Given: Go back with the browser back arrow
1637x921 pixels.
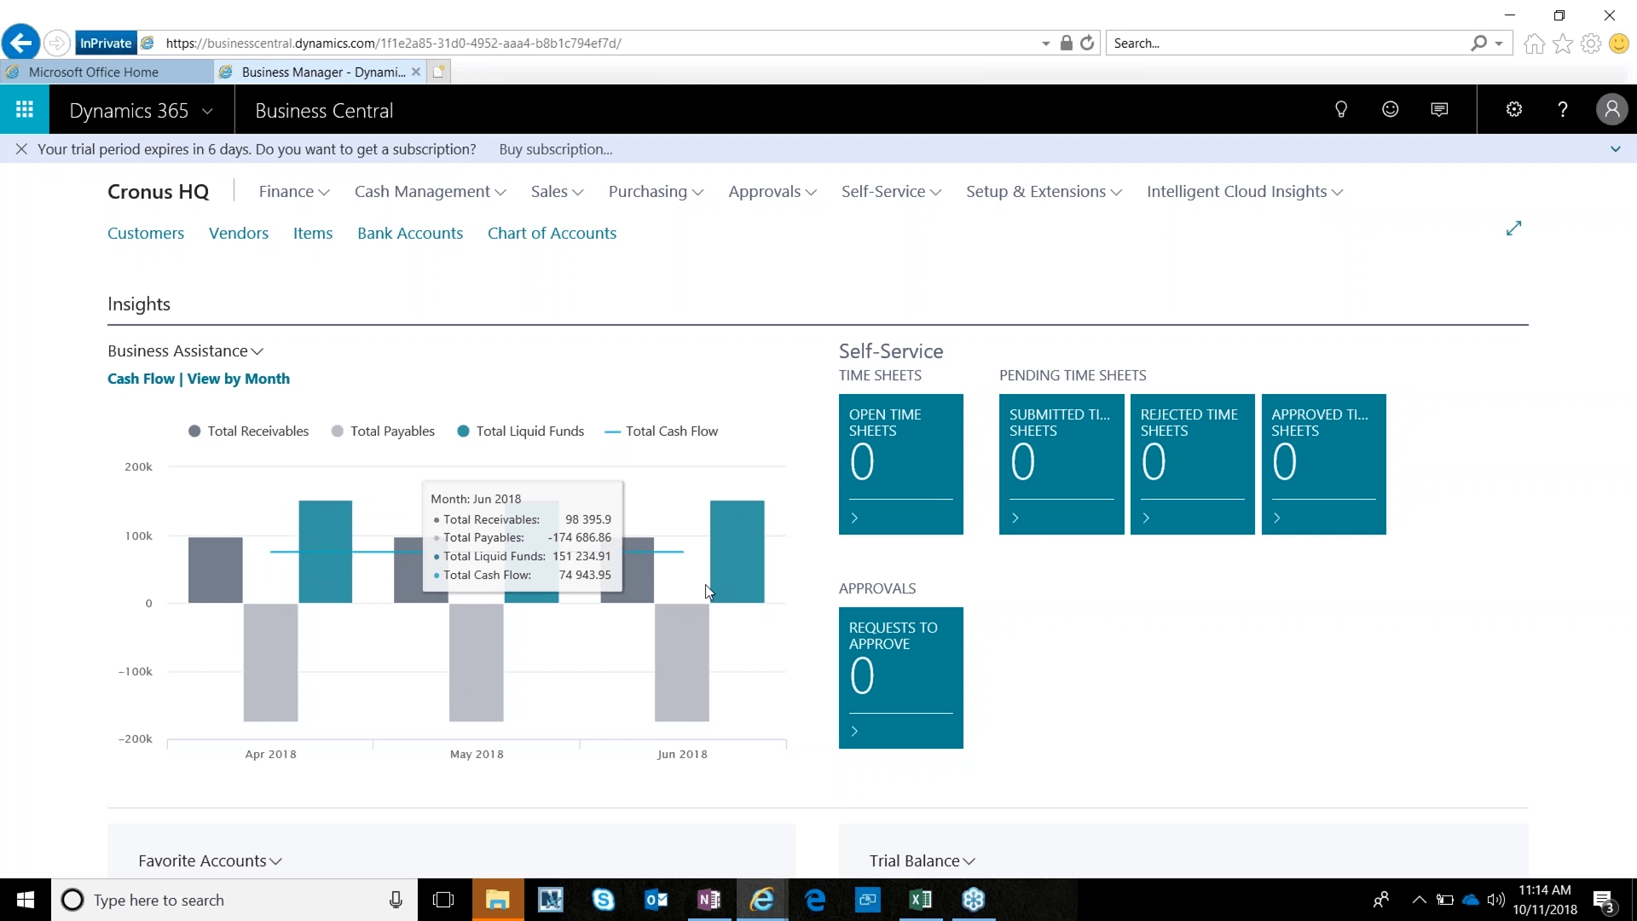Looking at the screenshot, I should pyautogui.click(x=20, y=43).
